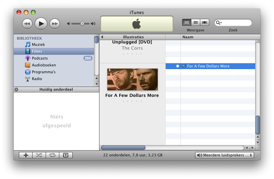The height and width of the screenshot is (179, 274).
Task: Switch to list view
Action: click(x=187, y=22)
